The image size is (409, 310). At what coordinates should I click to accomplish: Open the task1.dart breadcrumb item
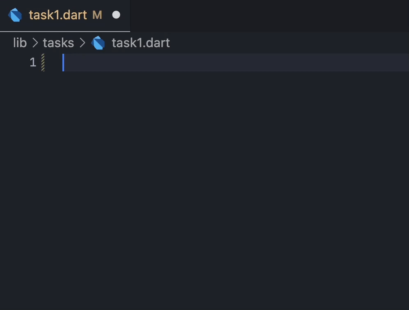(140, 43)
